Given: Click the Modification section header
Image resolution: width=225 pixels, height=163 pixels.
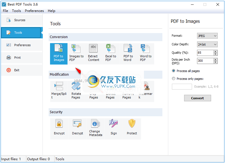Looking at the screenshot, I should point(105,75).
